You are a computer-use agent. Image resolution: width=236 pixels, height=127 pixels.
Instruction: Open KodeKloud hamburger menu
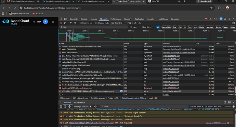(x=53, y=22)
